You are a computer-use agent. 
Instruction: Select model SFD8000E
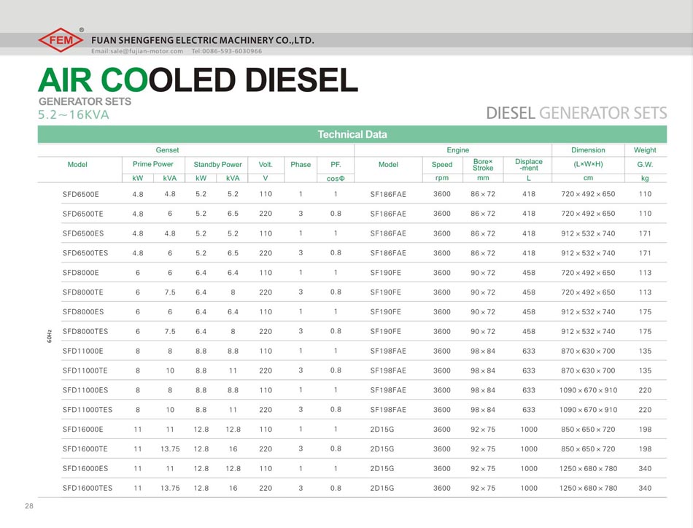[x=81, y=273]
